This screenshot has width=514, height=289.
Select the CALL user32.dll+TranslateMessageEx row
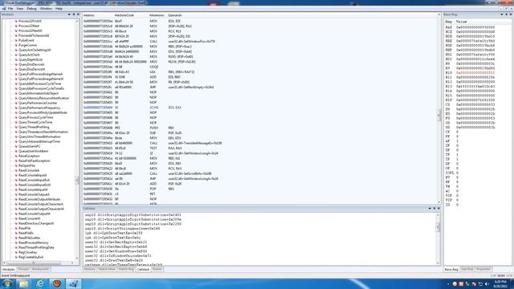260,143
